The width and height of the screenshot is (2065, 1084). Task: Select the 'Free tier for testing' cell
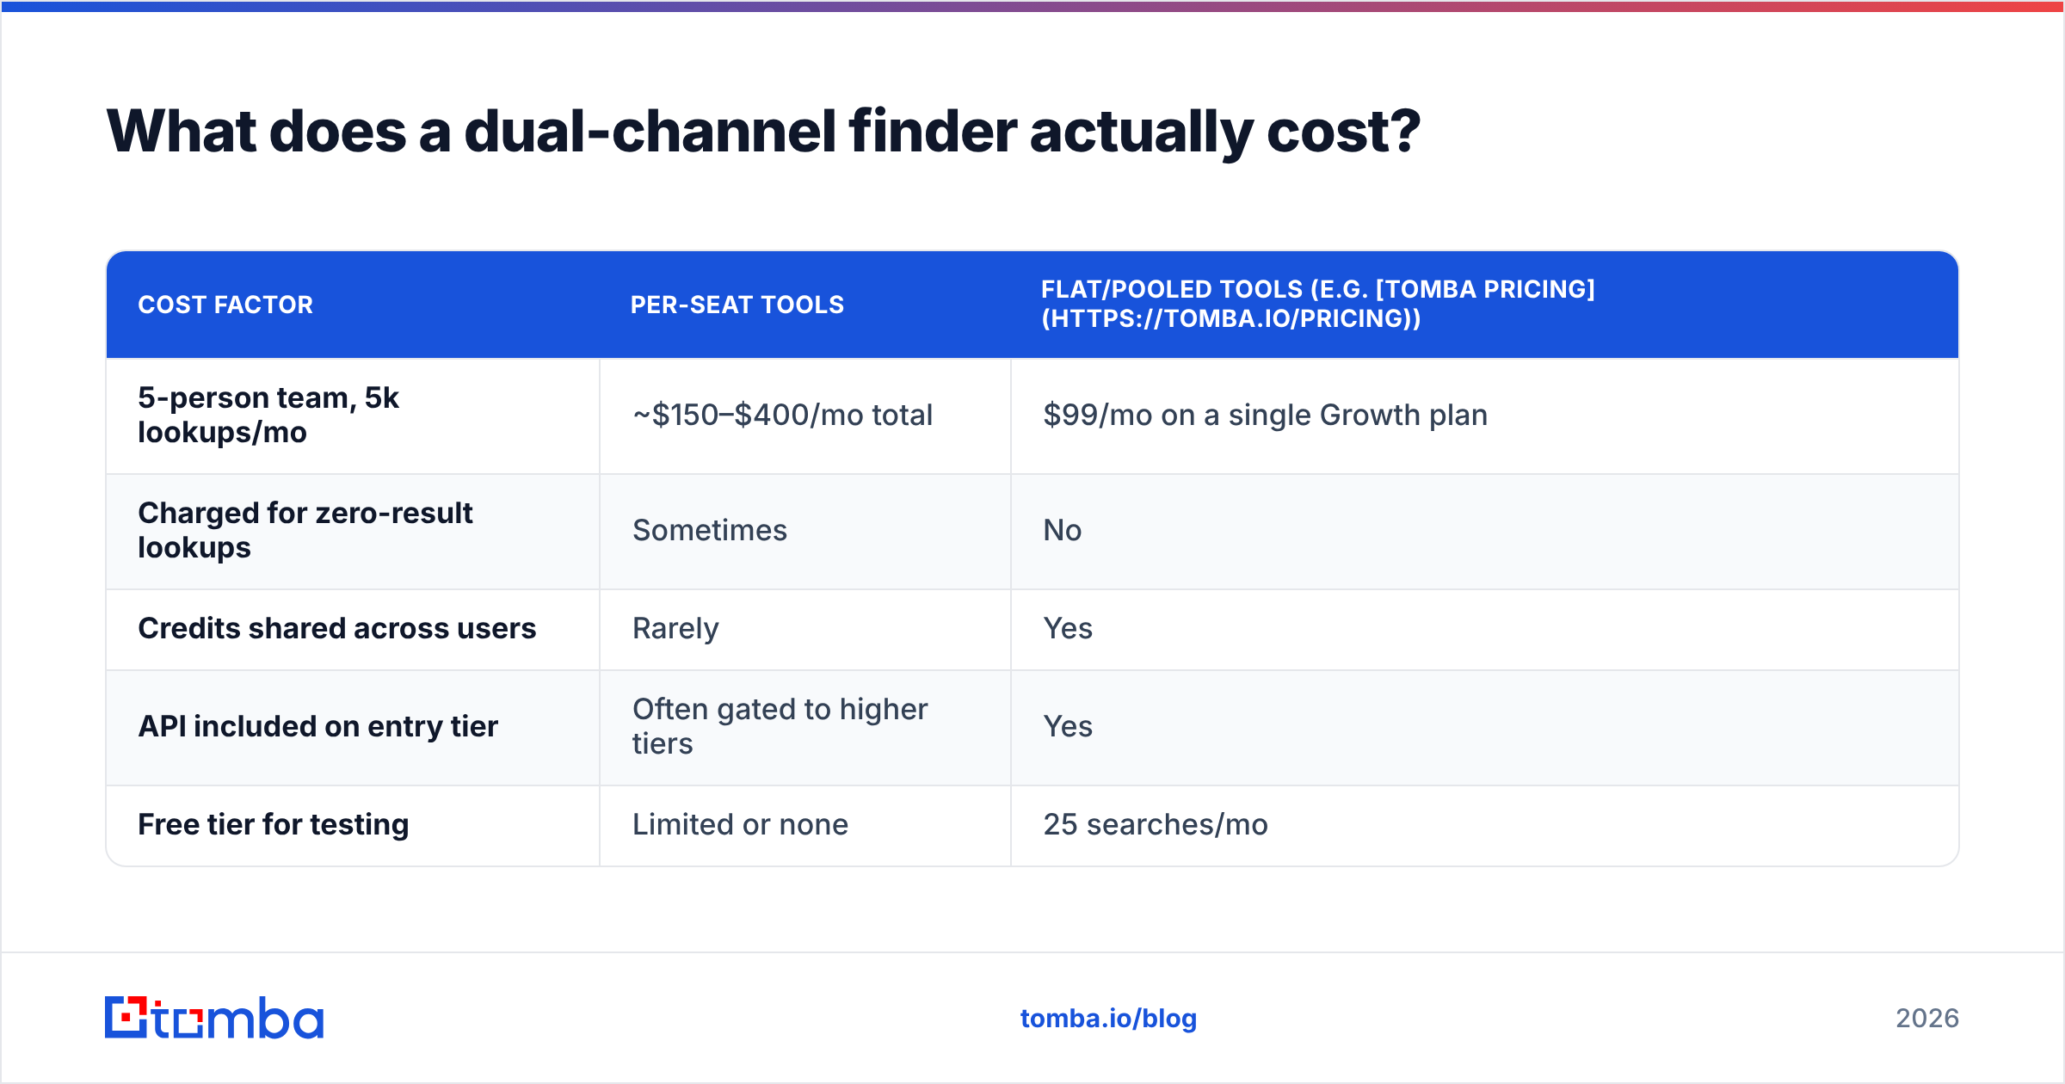coord(353,825)
